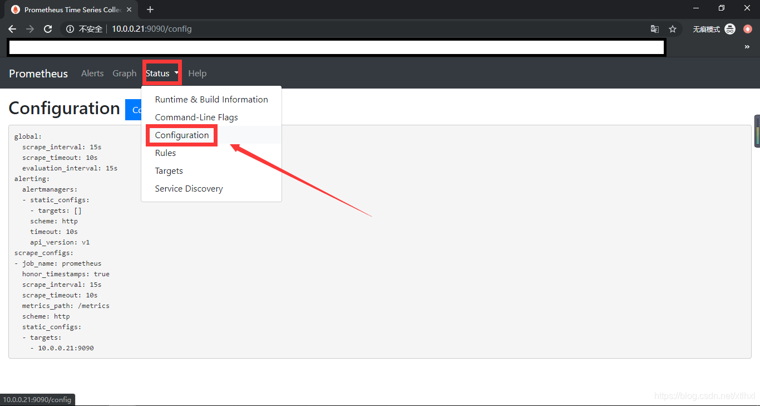Click the Configuration page heading
760x406 pixels.
[x=64, y=108]
